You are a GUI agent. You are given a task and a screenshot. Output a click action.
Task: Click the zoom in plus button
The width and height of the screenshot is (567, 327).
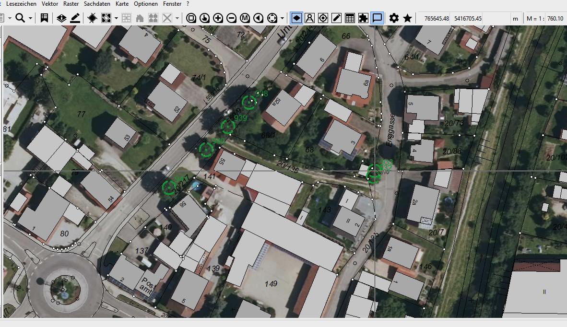pyautogui.click(x=218, y=18)
